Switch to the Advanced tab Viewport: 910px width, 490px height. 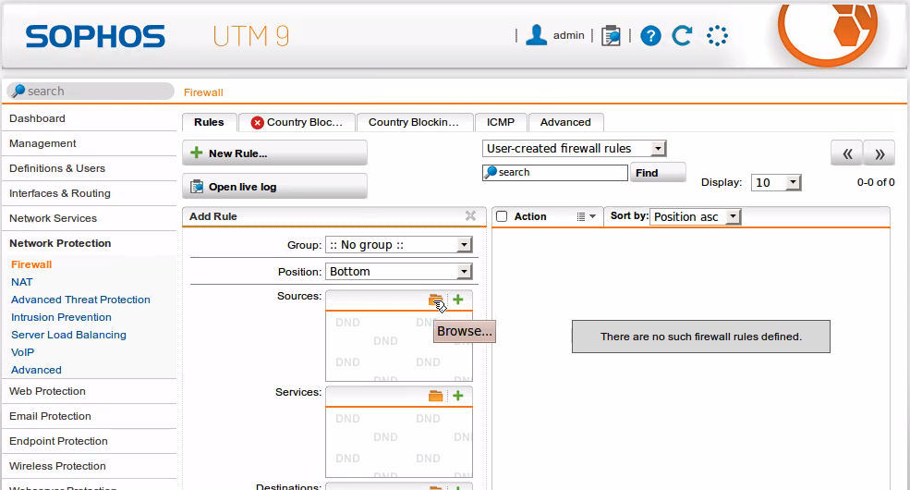pyautogui.click(x=565, y=122)
